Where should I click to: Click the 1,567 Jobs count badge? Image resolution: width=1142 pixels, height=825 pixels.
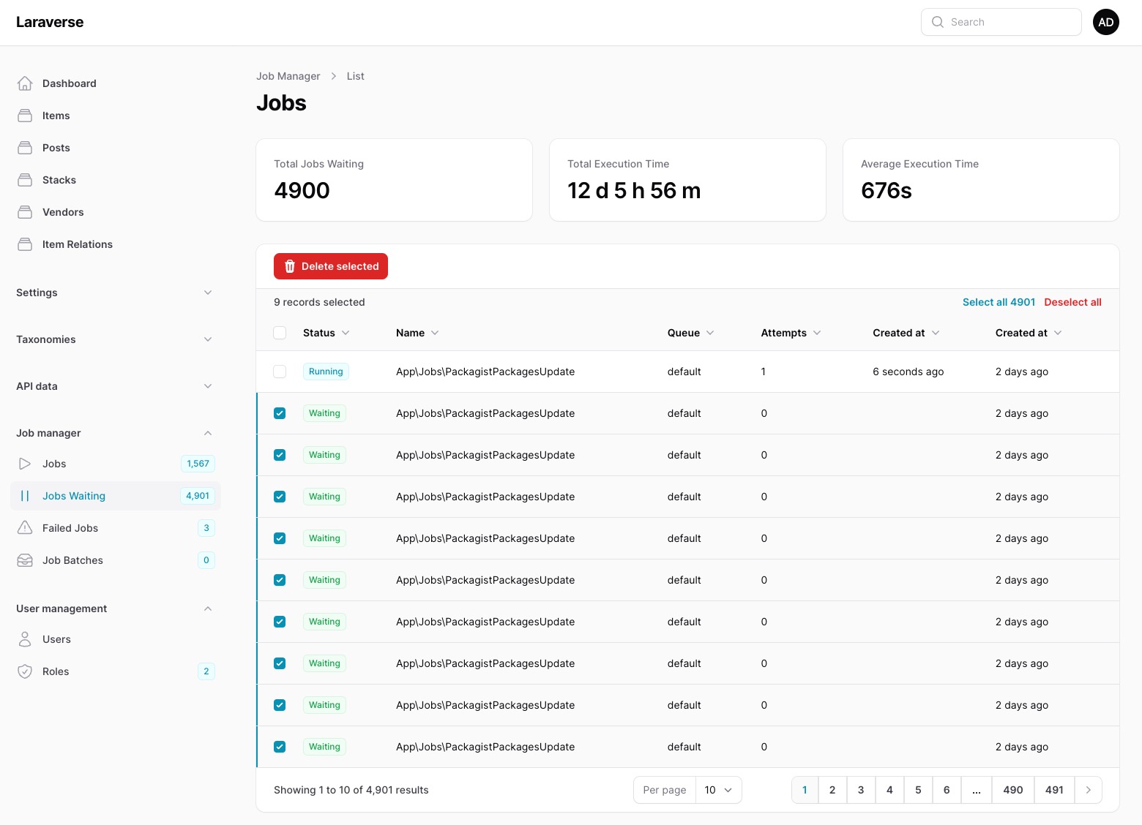198,464
